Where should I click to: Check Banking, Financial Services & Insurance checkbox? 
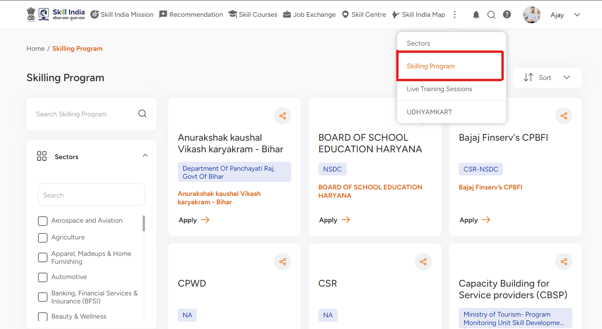(x=43, y=297)
